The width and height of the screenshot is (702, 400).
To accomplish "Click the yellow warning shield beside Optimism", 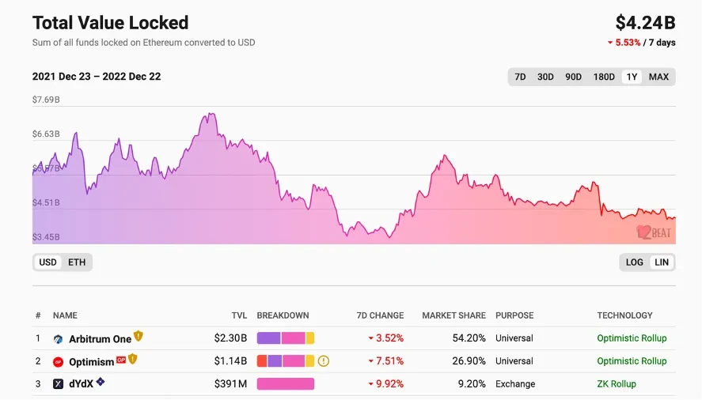I will 133,360.
